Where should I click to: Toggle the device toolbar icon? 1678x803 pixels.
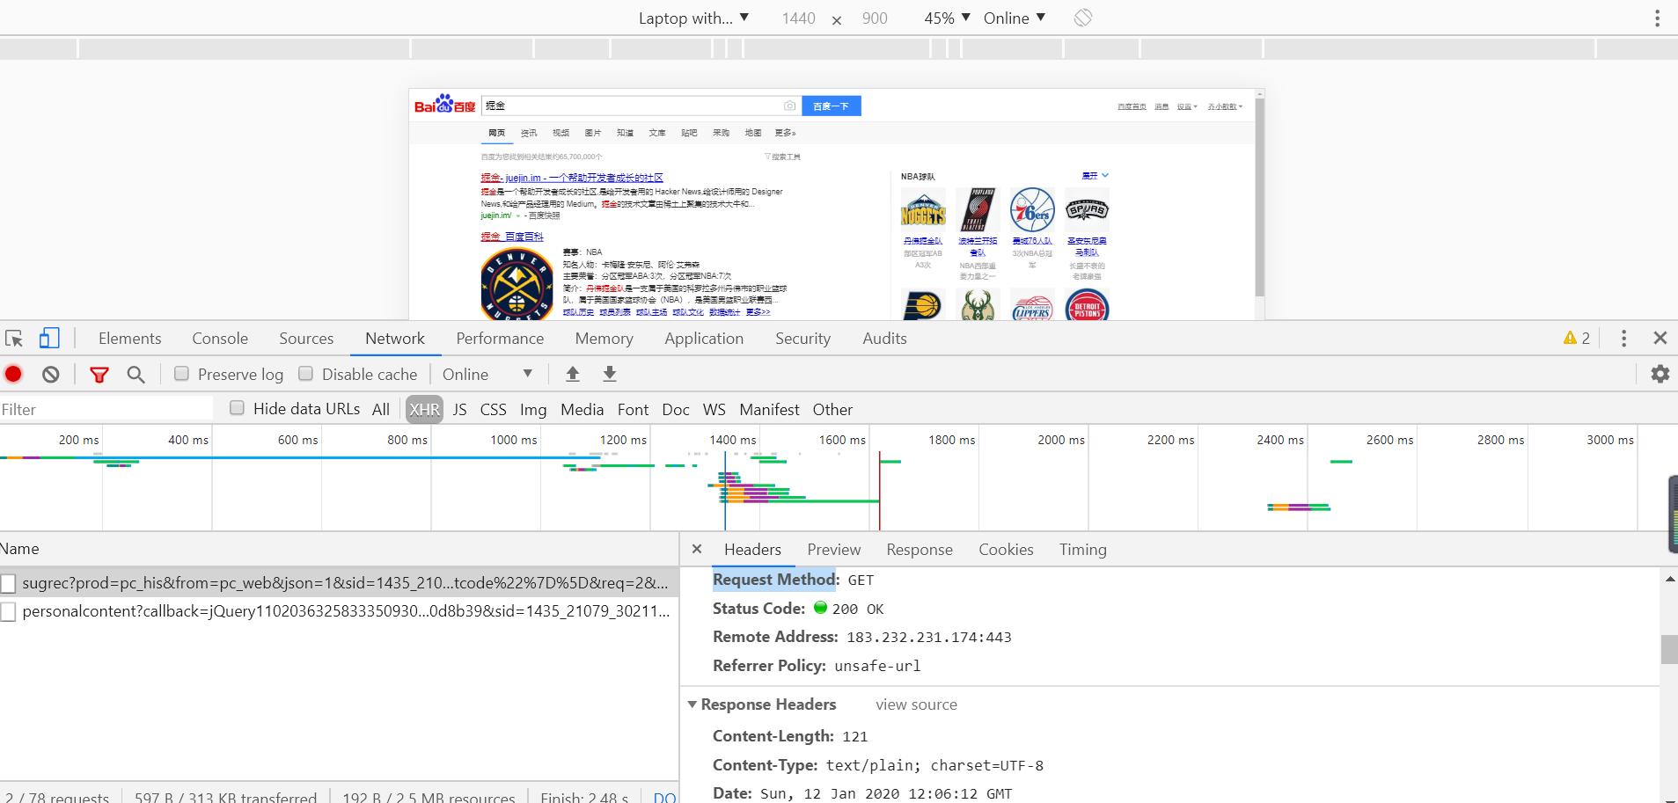49,339
